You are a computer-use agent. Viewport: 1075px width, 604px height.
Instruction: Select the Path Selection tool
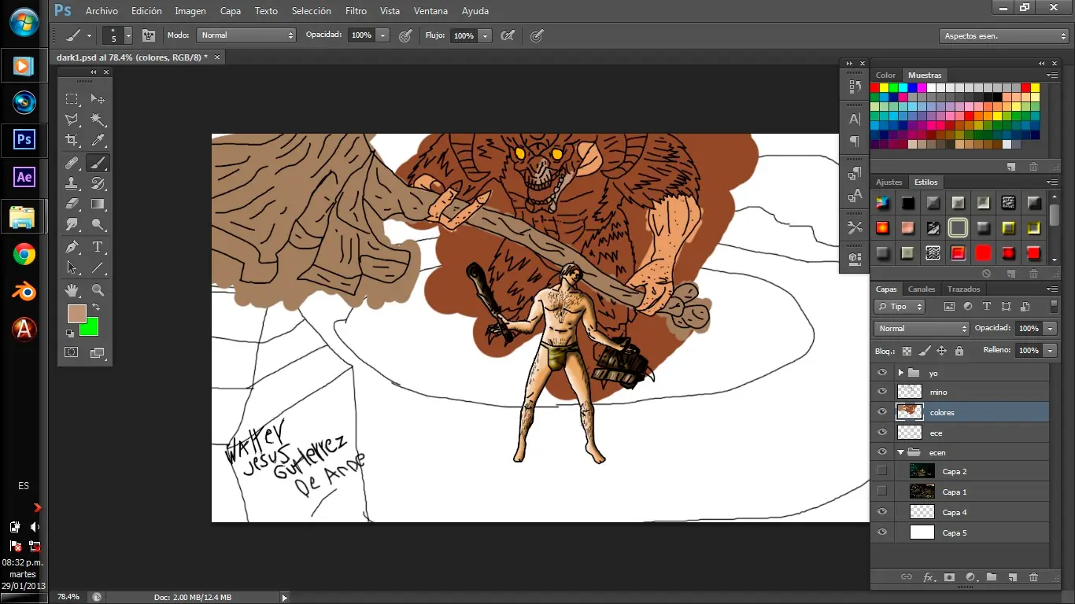(72, 267)
